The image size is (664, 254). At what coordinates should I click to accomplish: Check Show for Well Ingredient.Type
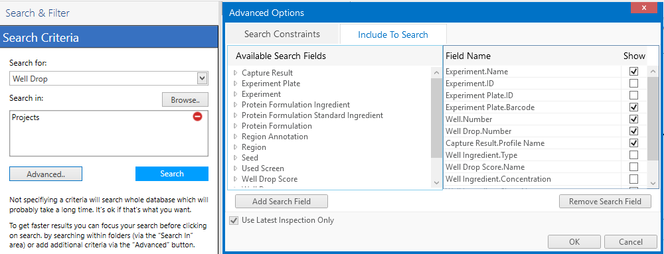point(633,155)
